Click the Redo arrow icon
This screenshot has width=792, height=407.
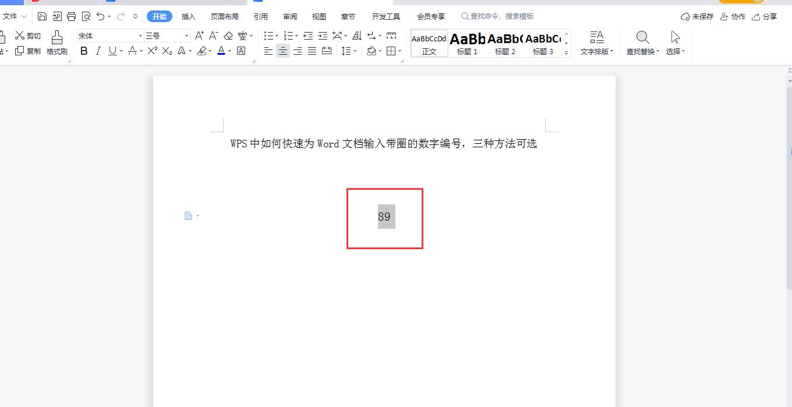coord(121,16)
